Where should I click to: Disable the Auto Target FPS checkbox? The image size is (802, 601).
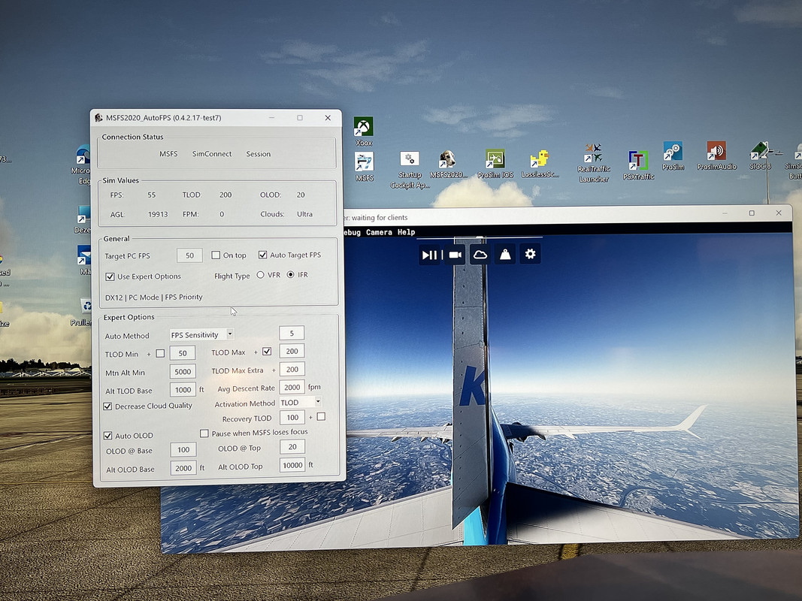pos(262,255)
